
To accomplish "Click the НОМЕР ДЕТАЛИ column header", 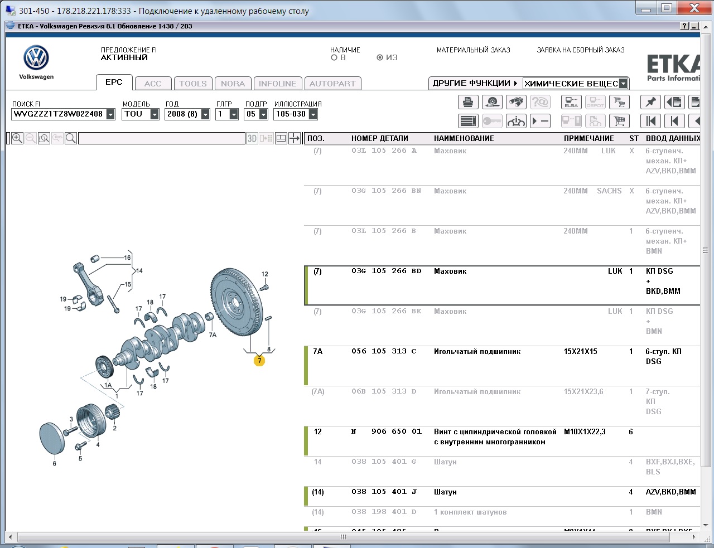I will pyautogui.click(x=380, y=138).
